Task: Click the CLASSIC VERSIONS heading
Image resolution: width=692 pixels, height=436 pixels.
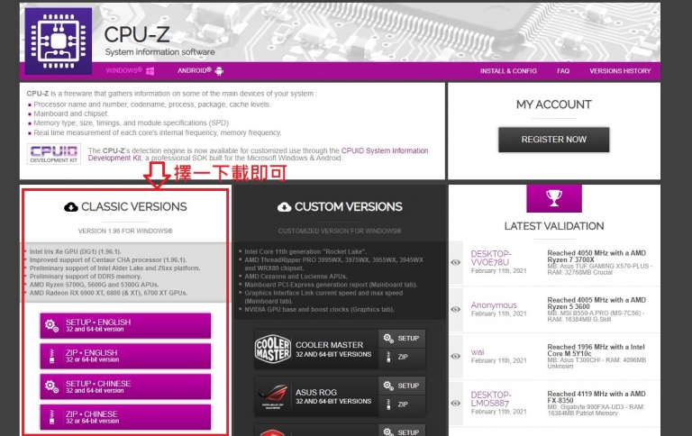Action: [x=133, y=207]
